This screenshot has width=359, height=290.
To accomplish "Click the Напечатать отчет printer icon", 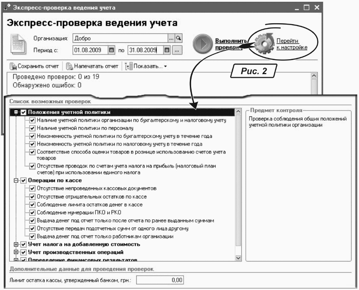I will pyautogui.click(x=69, y=66).
